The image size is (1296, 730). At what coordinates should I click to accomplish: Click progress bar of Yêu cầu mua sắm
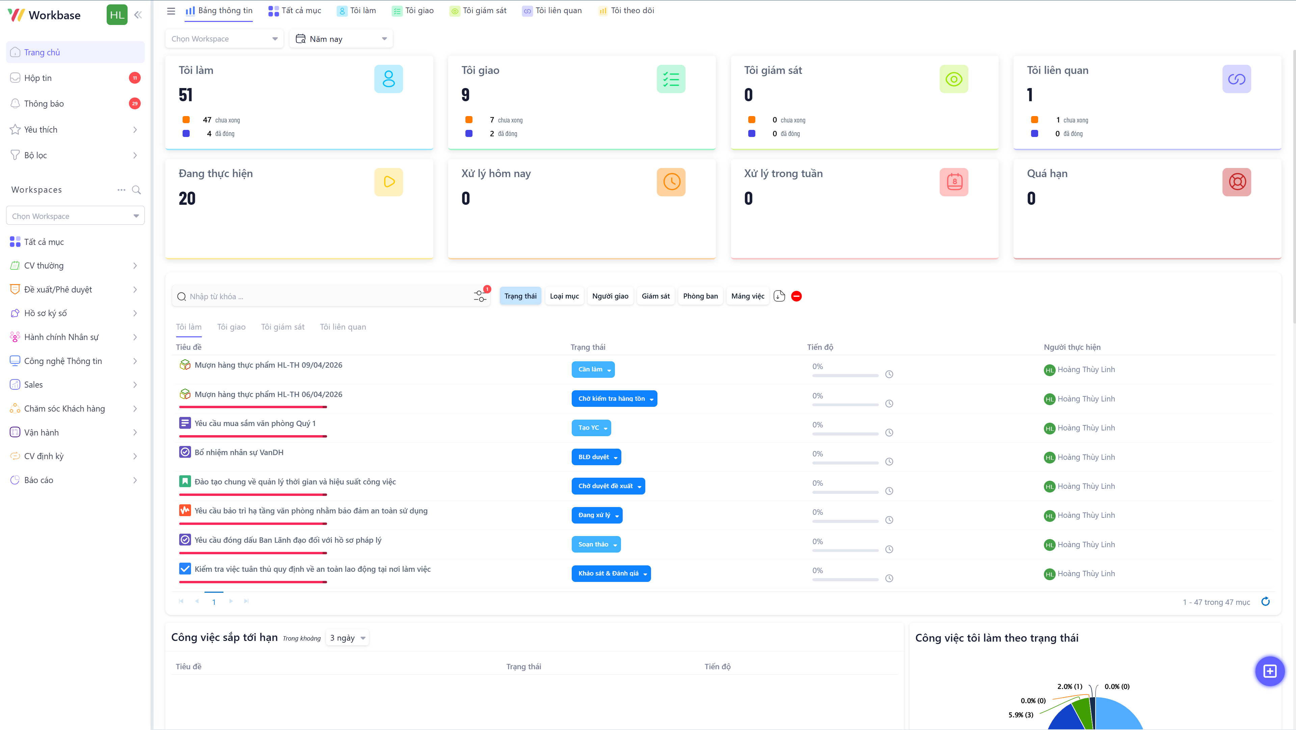(x=845, y=433)
